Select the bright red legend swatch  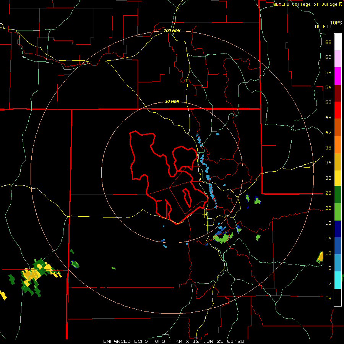(x=338, y=110)
